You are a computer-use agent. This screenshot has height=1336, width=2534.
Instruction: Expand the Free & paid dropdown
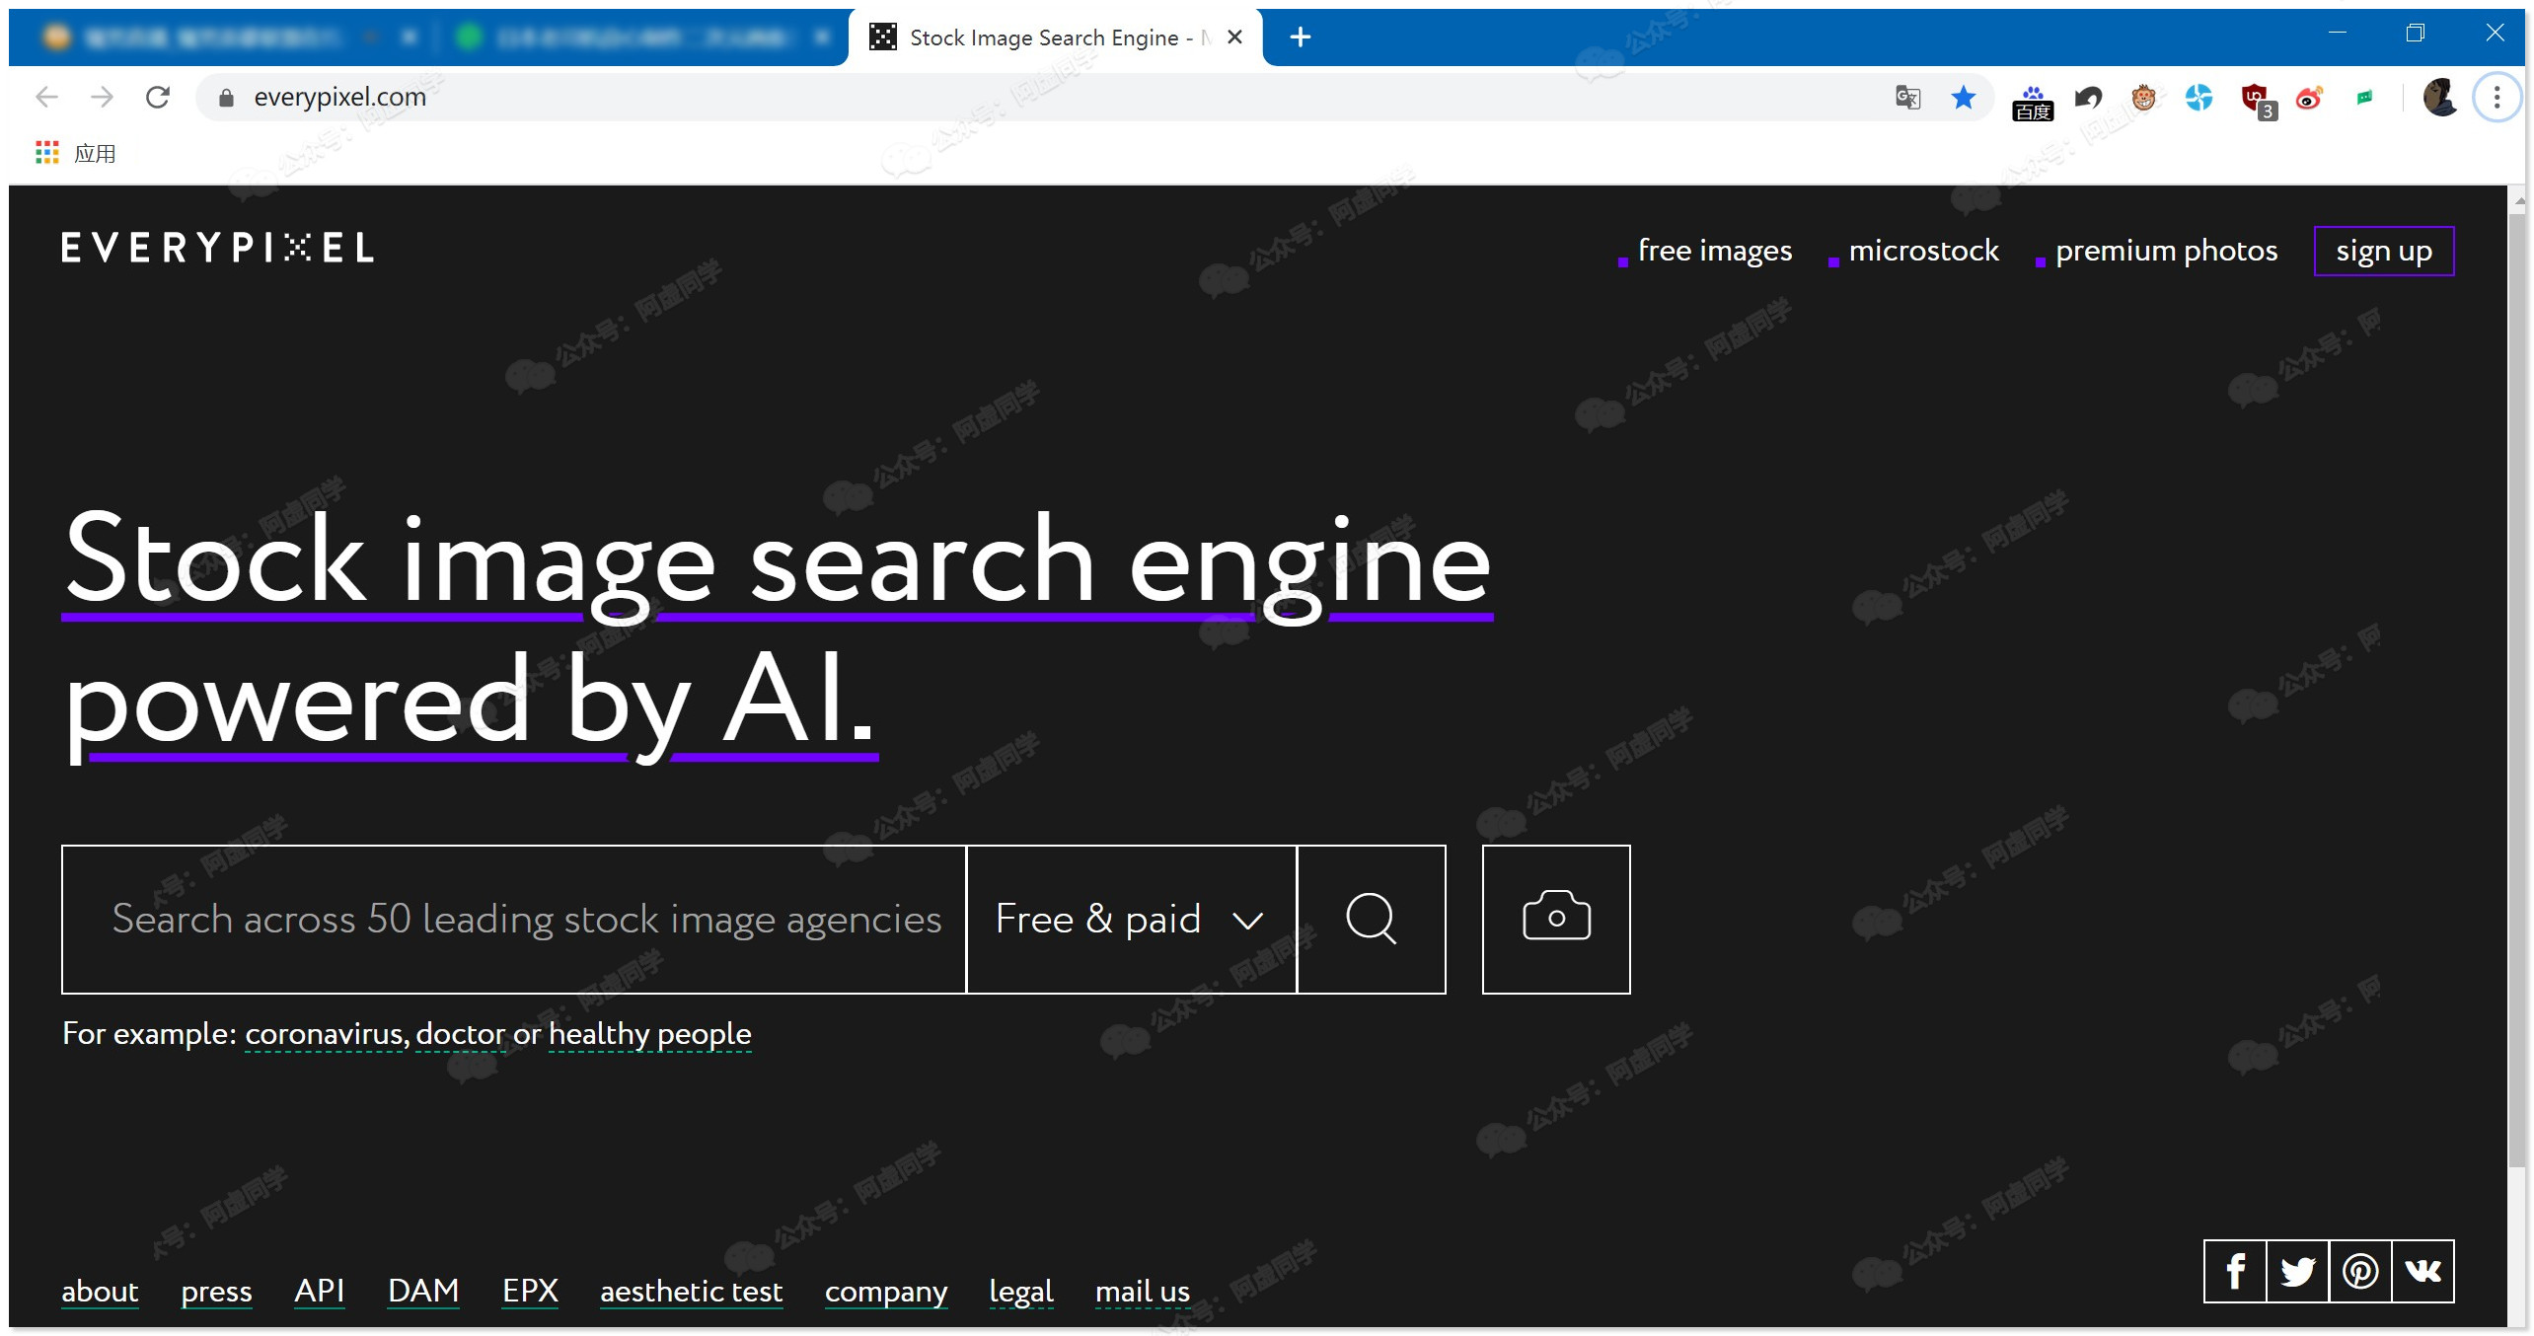click(x=1131, y=919)
